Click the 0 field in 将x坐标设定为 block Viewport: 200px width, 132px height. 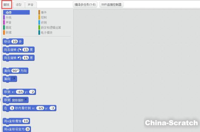click(27, 129)
